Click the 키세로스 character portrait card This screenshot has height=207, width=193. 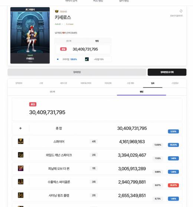point(30,35)
